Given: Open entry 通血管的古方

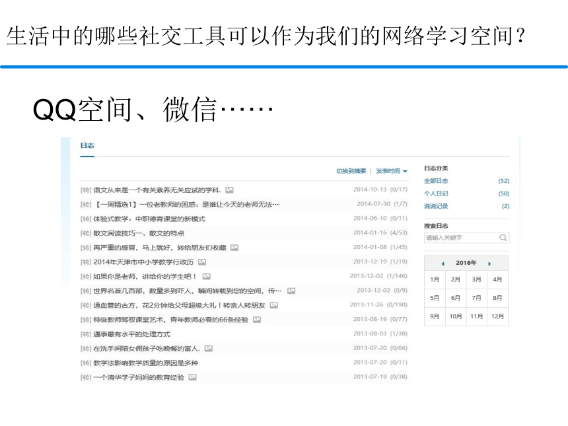Looking at the screenshot, I should [x=179, y=305].
